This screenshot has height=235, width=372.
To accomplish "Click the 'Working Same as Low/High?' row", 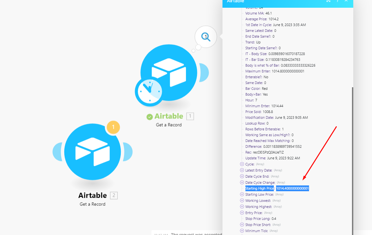I will coord(269,135).
